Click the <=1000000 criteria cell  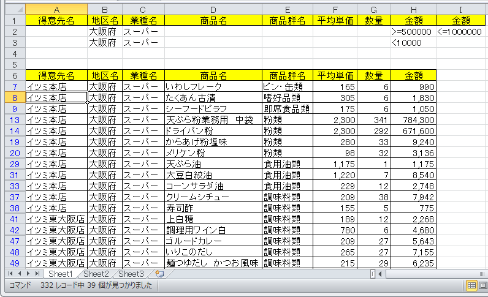coord(461,31)
